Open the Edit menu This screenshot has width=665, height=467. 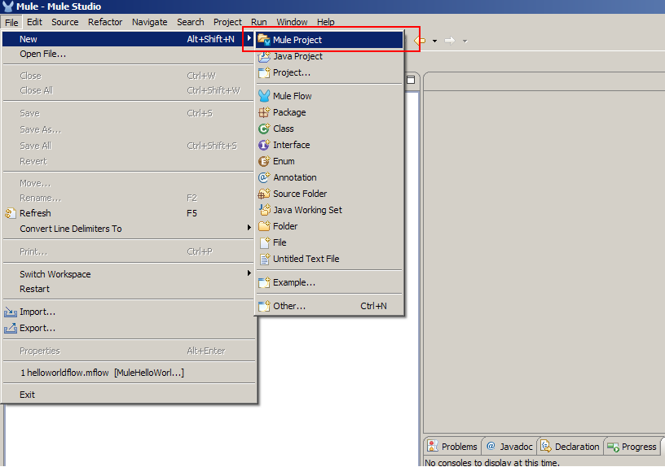[34, 22]
